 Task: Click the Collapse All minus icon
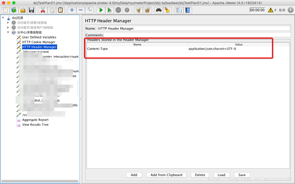point(80,10)
